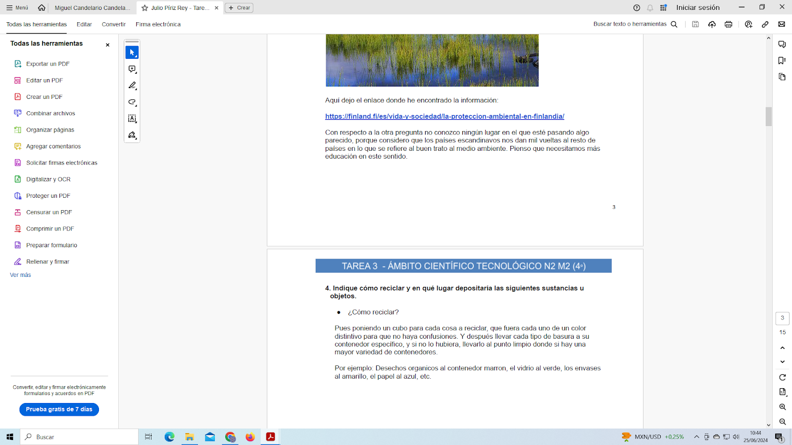Click the taskbar Buscar search box
Screen dimensions: 792x445
click(x=79, y=437)
